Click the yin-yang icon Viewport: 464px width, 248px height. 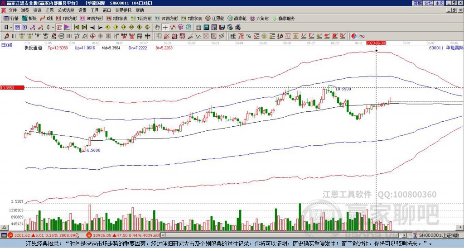pos(354,36)
